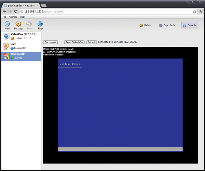Switch to the Details tab

pyautogui.click(x=145, y=25)
